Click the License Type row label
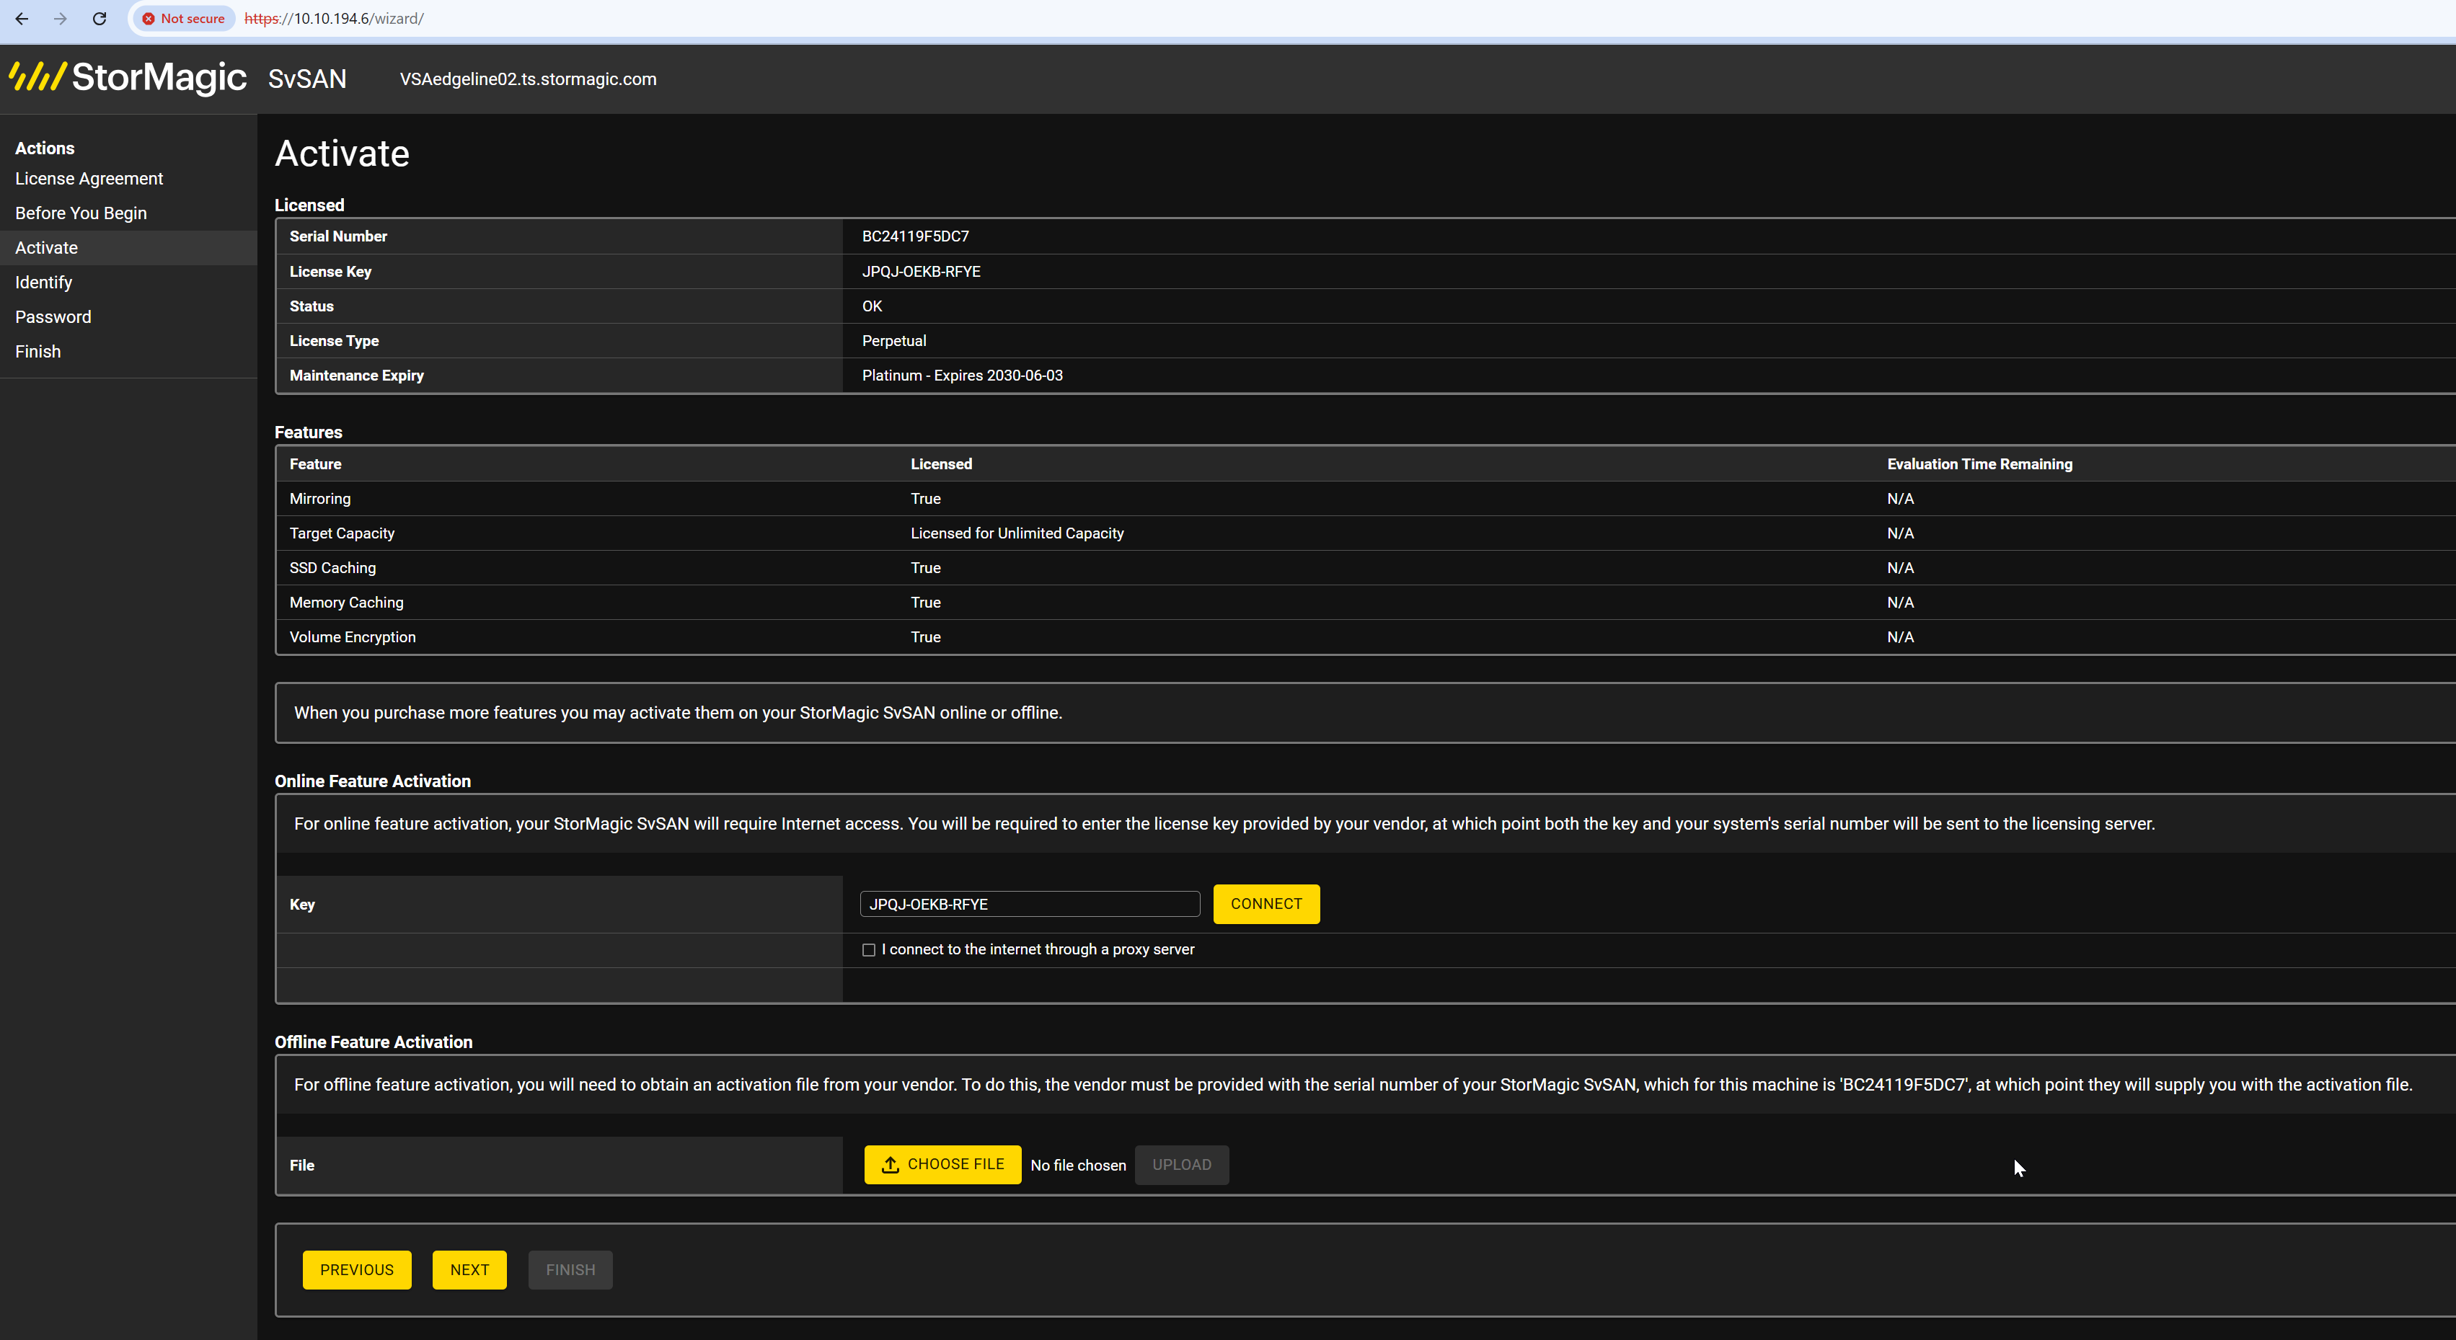This screenshot has height=1340, width=2456. coord(334,341)
